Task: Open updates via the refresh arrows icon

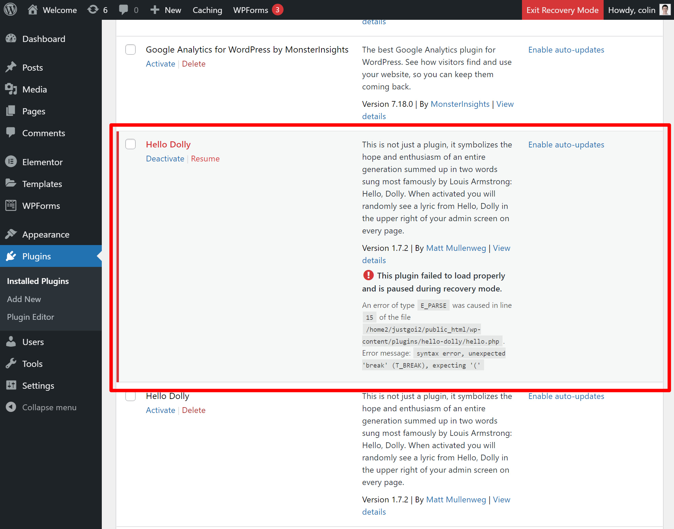Action: [x=92, y=10]
